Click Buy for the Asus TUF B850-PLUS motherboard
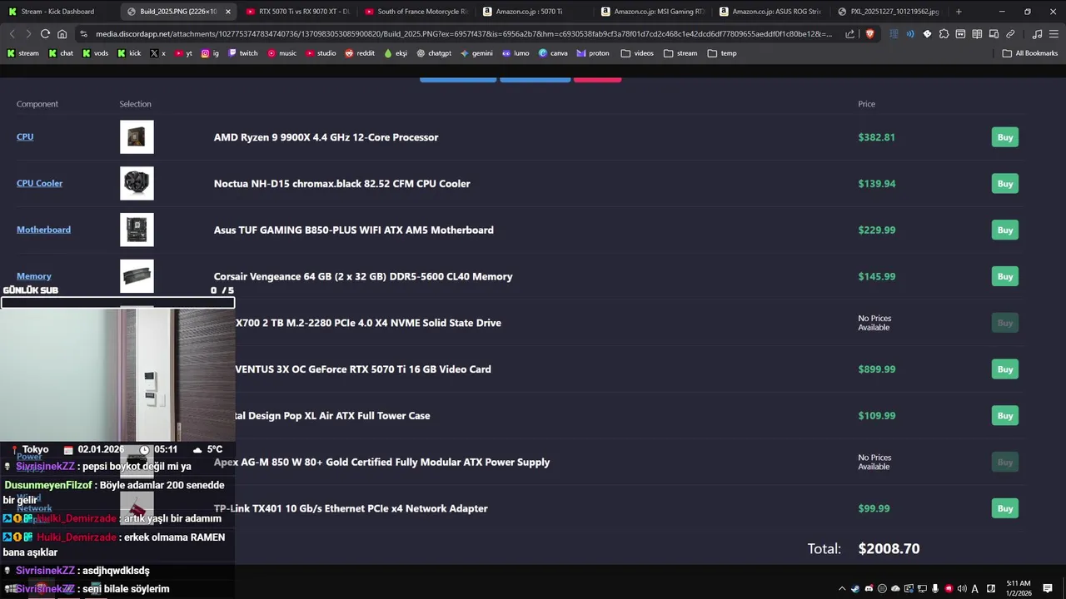This screenshot has width=1066, height=599. [1005, 230]
